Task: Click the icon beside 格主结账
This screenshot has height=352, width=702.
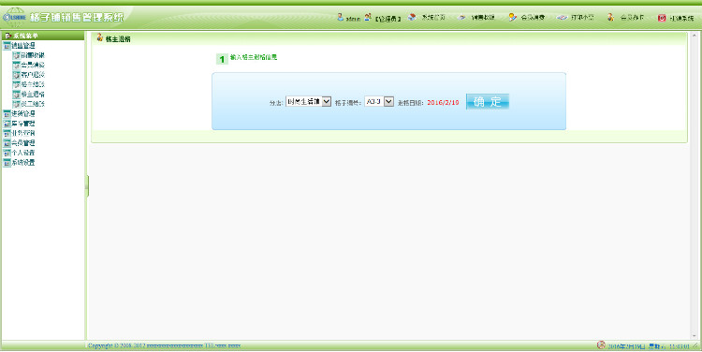Action: [x=17, y=84]
